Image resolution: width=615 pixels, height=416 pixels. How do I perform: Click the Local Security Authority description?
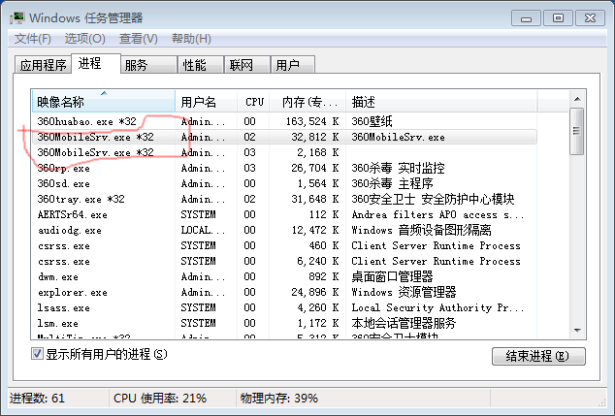437,308
